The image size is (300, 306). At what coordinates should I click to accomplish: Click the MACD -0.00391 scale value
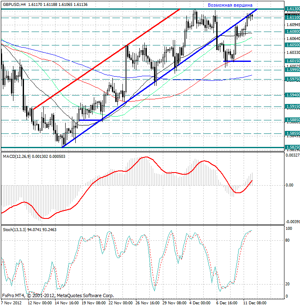click(x=293, y=222)
